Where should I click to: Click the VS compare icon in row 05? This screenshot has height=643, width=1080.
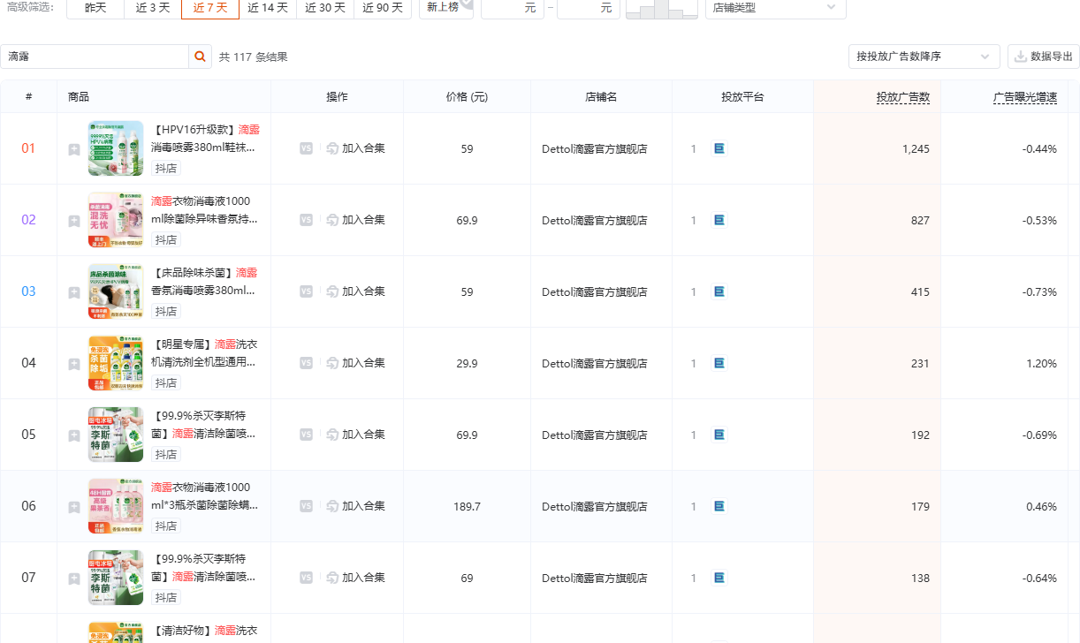point(306,435)
